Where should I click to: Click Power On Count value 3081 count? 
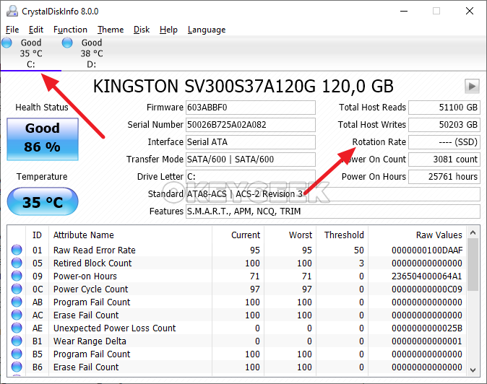tap(444, 160)
